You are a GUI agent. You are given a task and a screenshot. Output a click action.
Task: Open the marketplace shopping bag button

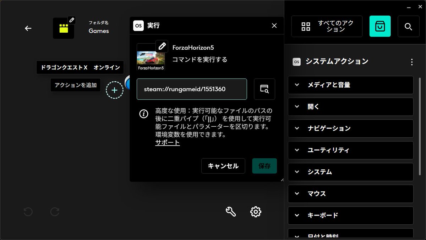click(380, 26)
